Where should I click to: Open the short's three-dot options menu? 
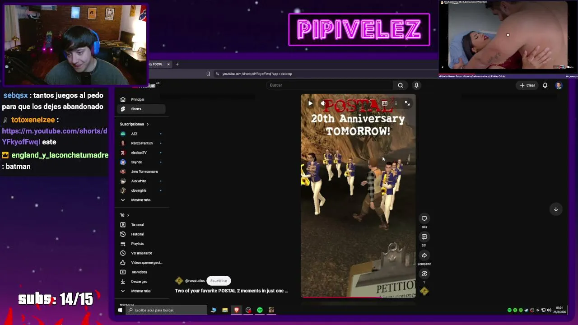[396, 103]
